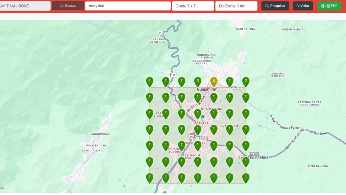Click the teal point-of-interest icon near Bananal

coord(202,117)
